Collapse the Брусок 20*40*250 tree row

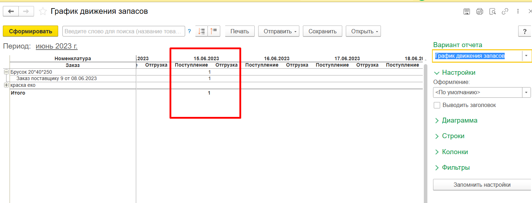[6, 72]
